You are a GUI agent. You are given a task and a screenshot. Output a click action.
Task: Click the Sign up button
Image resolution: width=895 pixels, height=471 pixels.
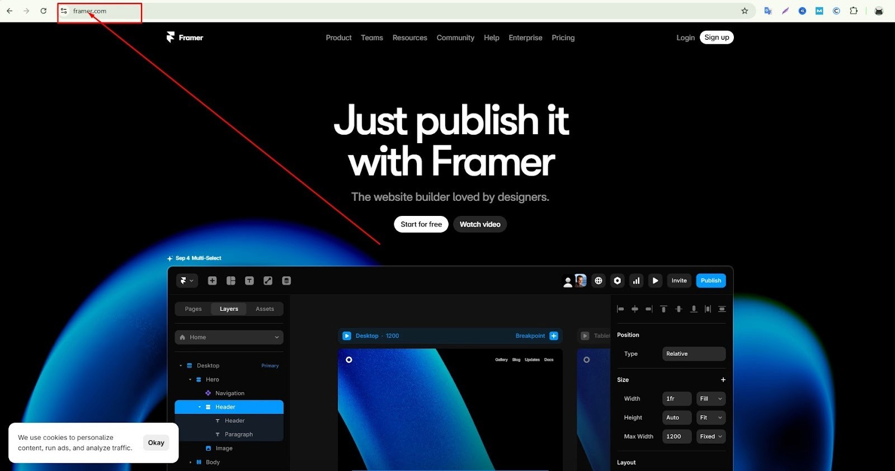click(x=717, y=37)
